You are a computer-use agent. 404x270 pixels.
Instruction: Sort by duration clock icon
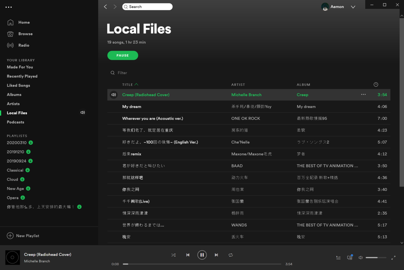376,85
